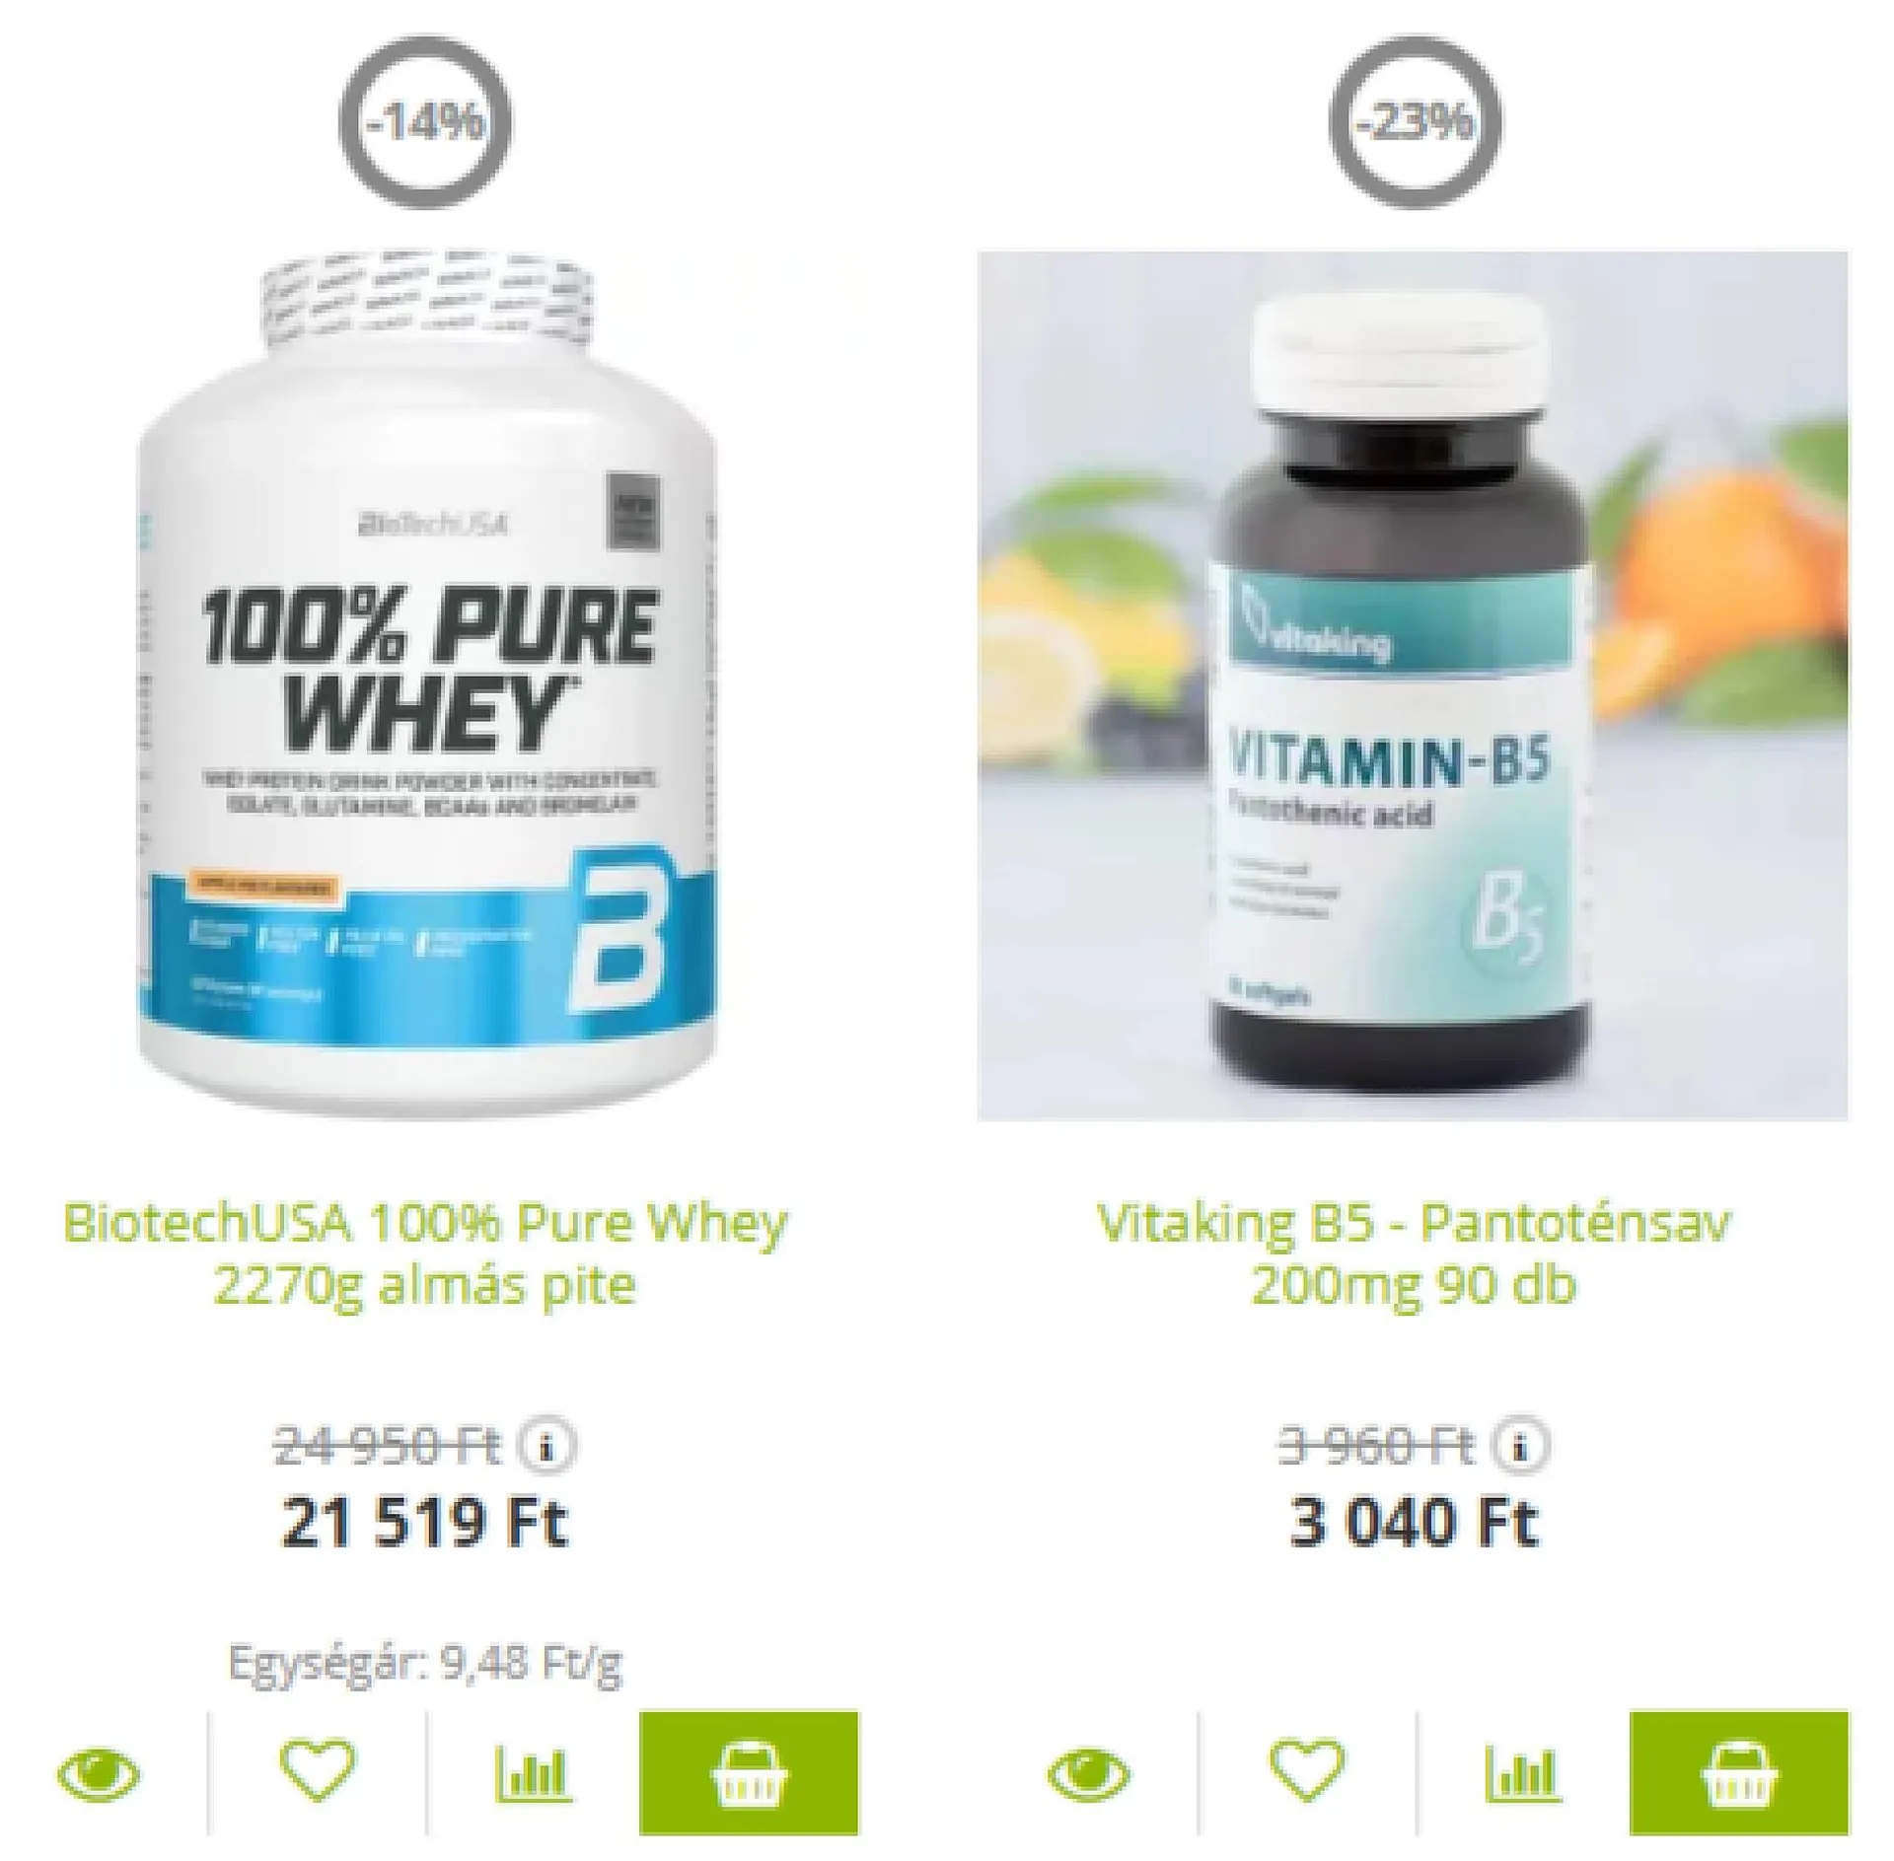Click the -23% discount badge
This screenshot has width=1894, height=1861.
tap(1416, 123)
